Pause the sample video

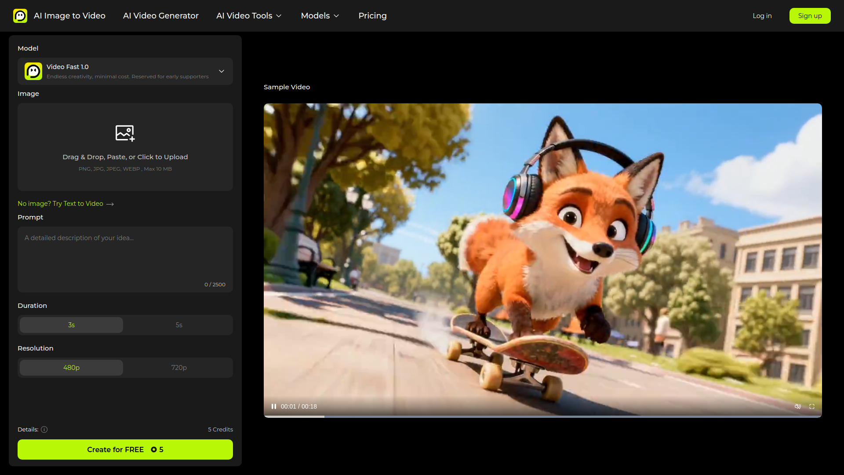tap(274, 406)
